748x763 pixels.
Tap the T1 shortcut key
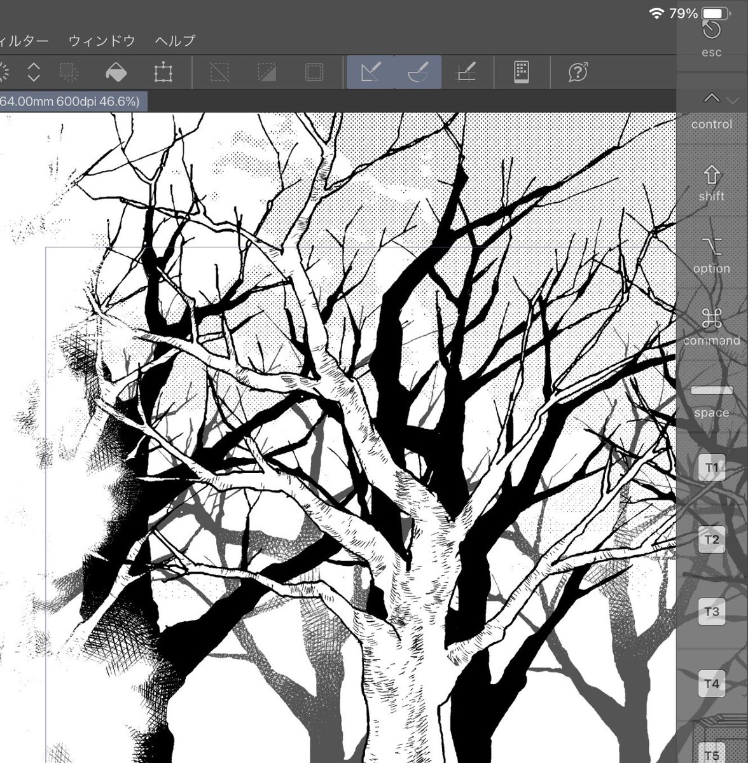[x=712, y=467]
